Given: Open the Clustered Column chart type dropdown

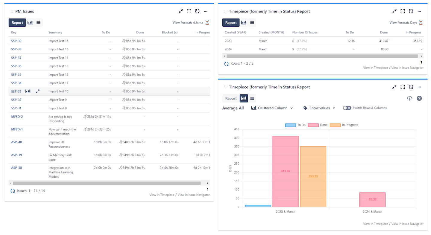Looking at the screenshot, I should [x=272, y=108].
